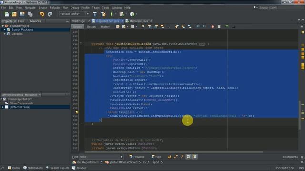Open the Tools menu

coord(106,8)
